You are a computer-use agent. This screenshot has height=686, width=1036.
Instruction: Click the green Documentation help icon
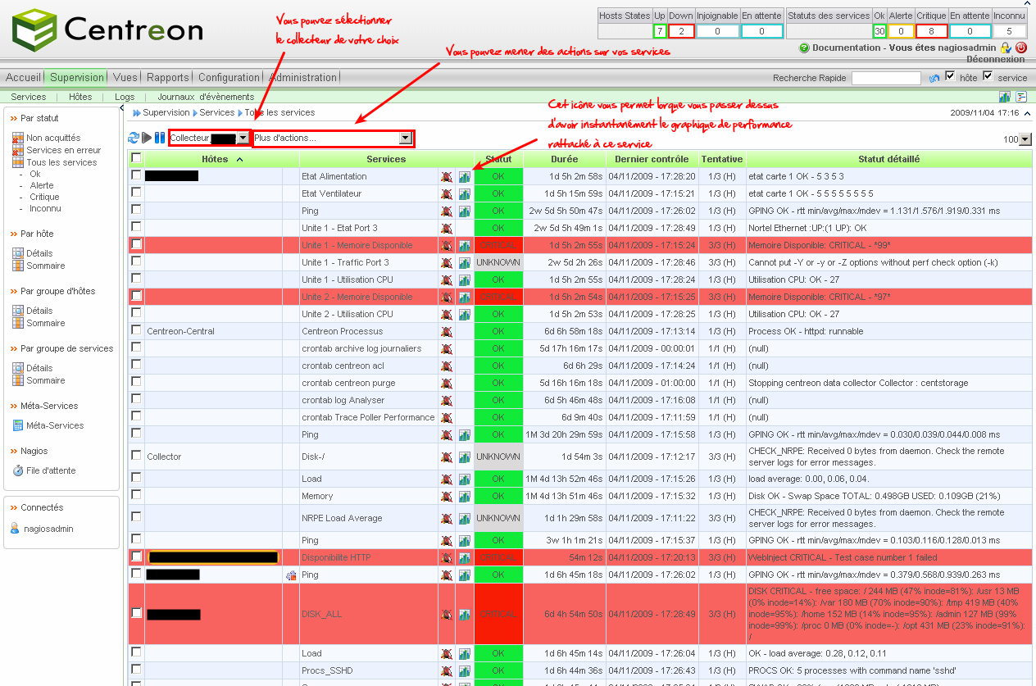804,48
